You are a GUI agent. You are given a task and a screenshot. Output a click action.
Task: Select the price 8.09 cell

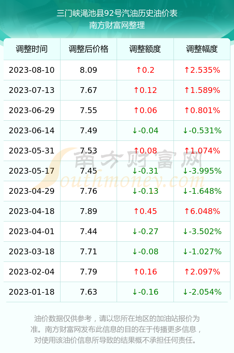[89, 70]
